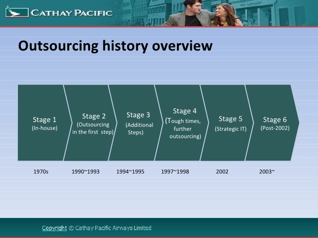This screenshot has width=318, height=238.
Task: Click the 1994~1995 date label
Action: point(130,172)
